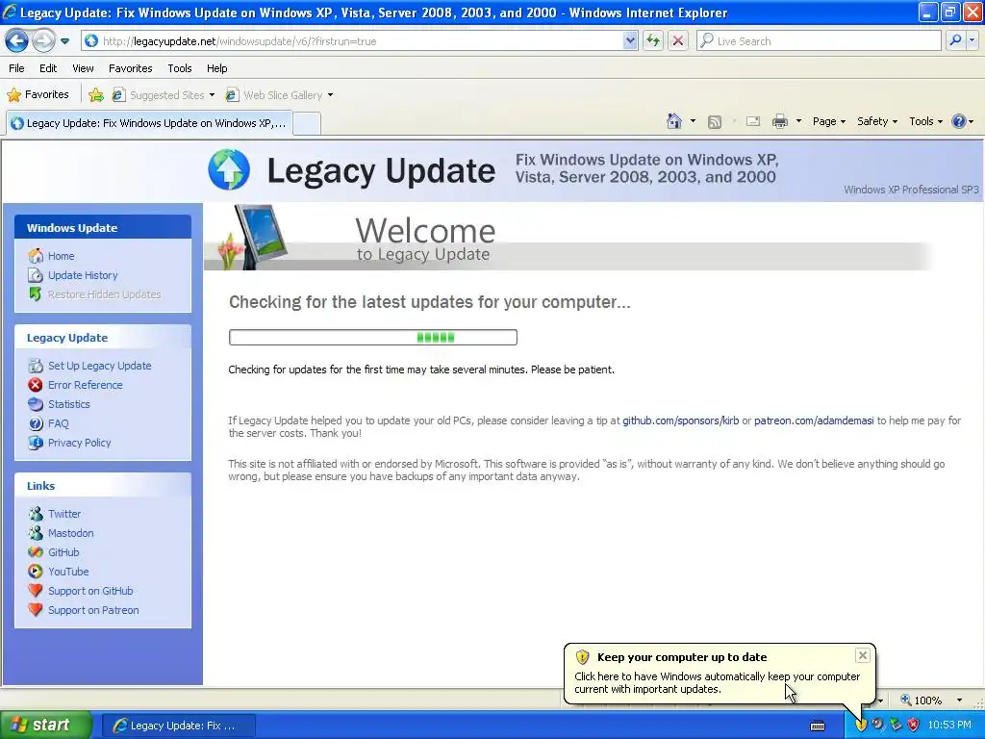Screen dimensions: 985x739
Task: Open the zoom level 100% button
Action: [x=922, y=701]
